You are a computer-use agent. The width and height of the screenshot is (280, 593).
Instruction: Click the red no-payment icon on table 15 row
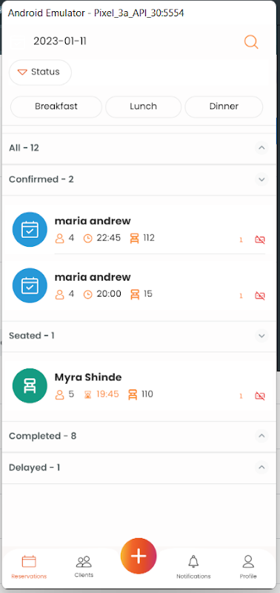pos(260,295)
